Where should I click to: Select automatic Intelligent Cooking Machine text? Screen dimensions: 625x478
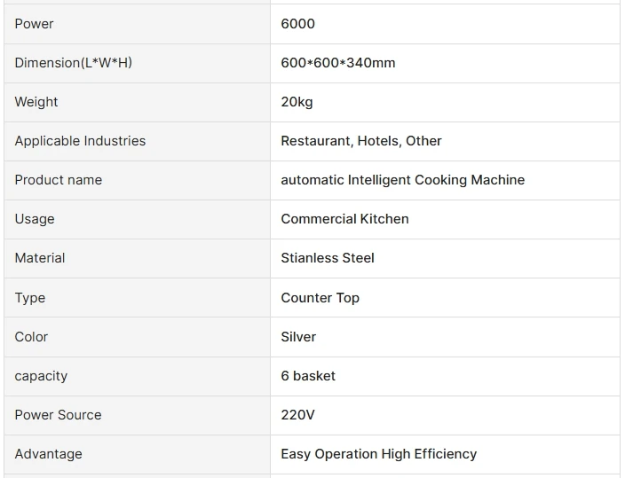tap(402, 180)
